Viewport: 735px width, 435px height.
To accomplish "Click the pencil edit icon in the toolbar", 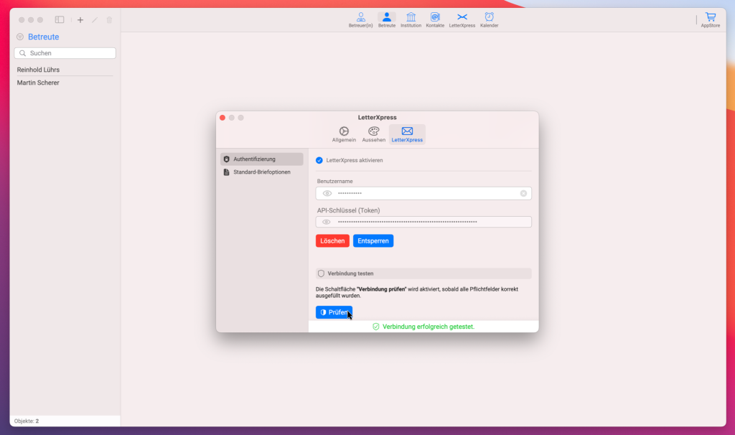I will pyautogui.click(x=95, y=19).
